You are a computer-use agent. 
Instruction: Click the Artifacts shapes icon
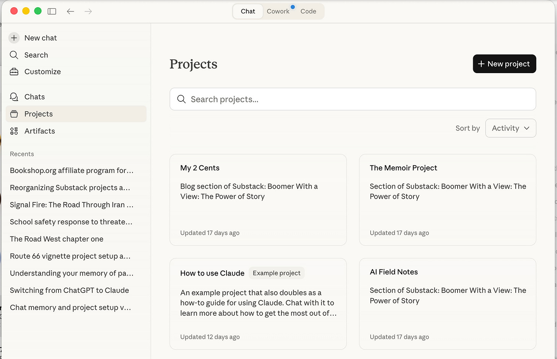pos(14,131)
